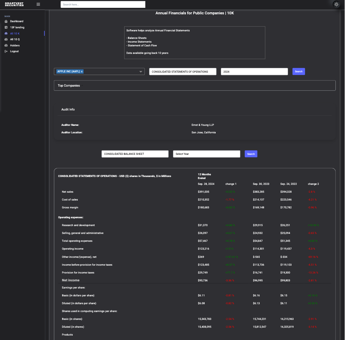The image size is (345, 340).
Task: Open the Consolidated Statements of Operations dropdown
Action: pyautogui.click(x=183, y=72)
